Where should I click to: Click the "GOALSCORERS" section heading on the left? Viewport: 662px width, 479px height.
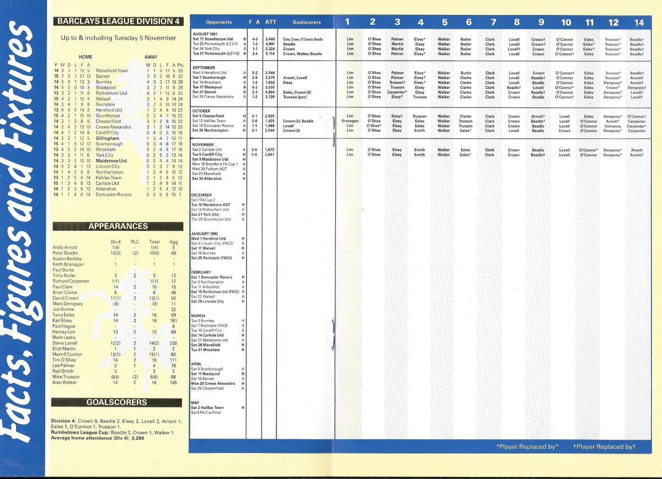pyautogui.click(x=117, y=403)
